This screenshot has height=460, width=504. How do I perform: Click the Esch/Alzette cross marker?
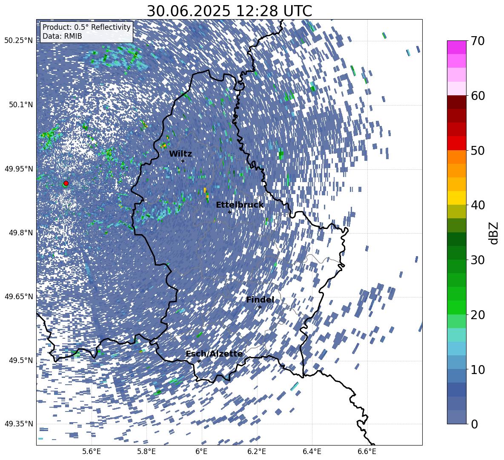pos(199,361)
